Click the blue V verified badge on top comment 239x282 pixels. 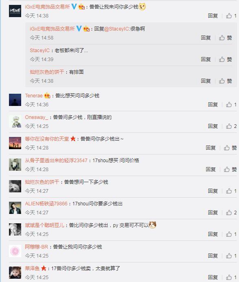pyautogui.click(x=74, y=7)
